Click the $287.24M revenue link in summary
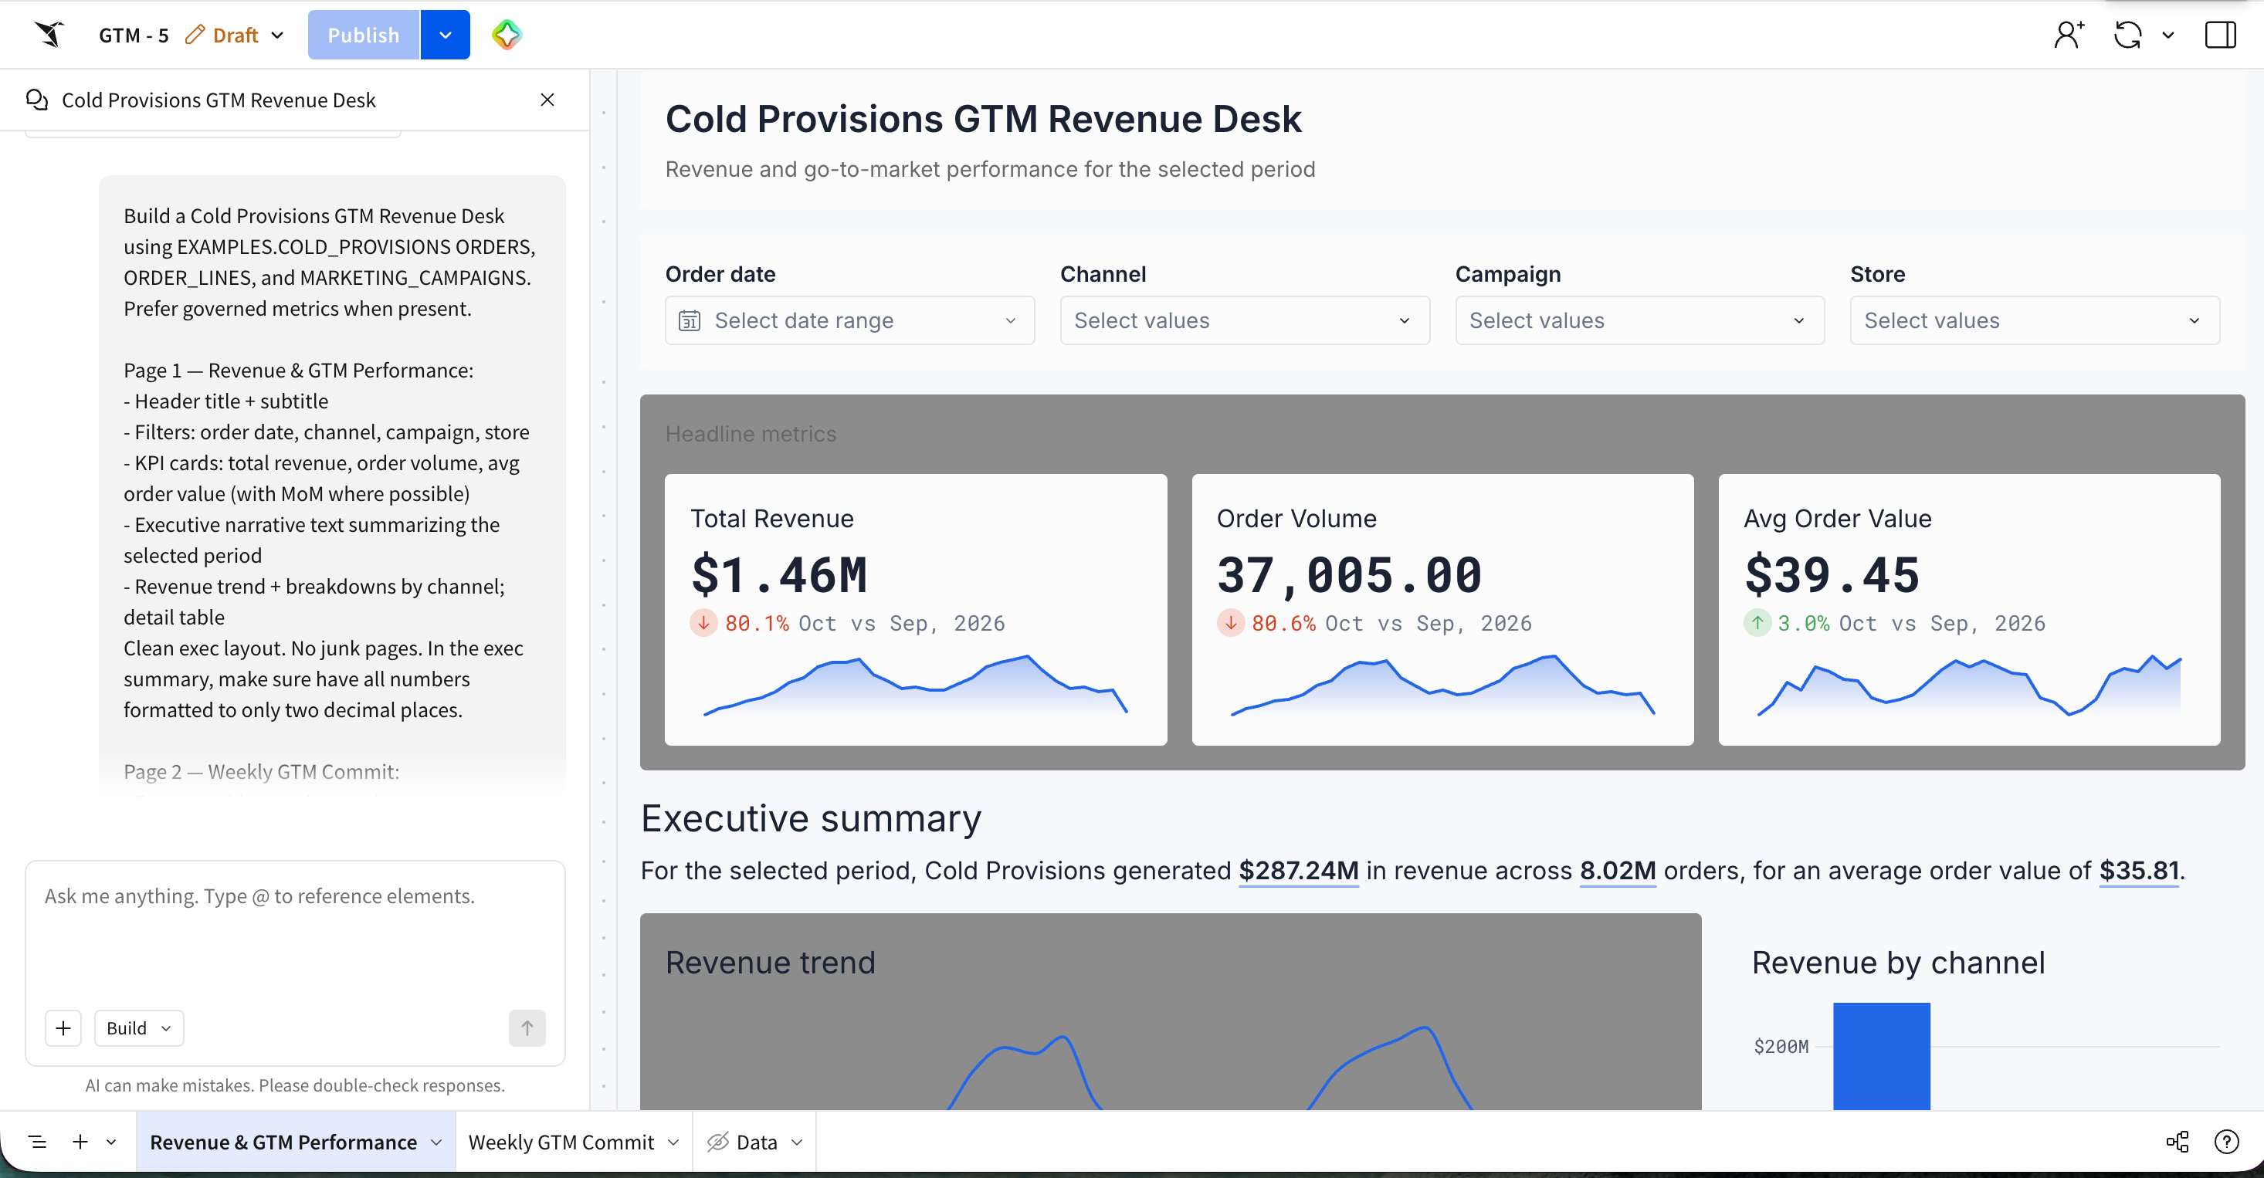Screen dimensions: 2264x1178 point(1299,871)
